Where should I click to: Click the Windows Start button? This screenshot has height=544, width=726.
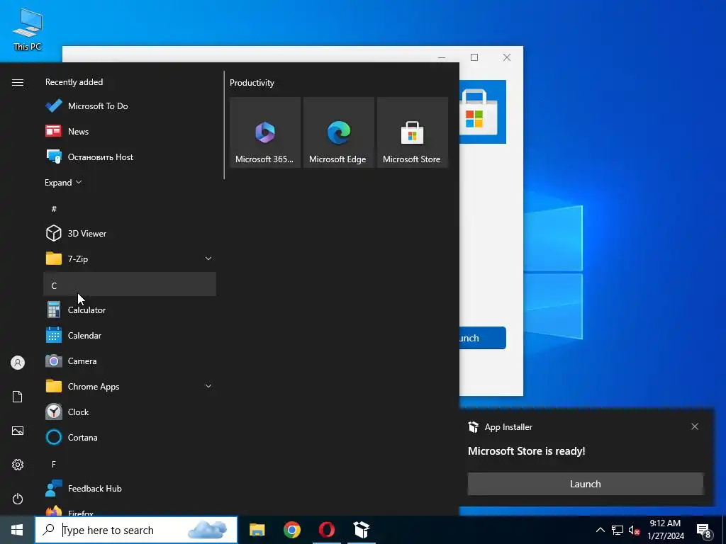(x=17, y=530)
